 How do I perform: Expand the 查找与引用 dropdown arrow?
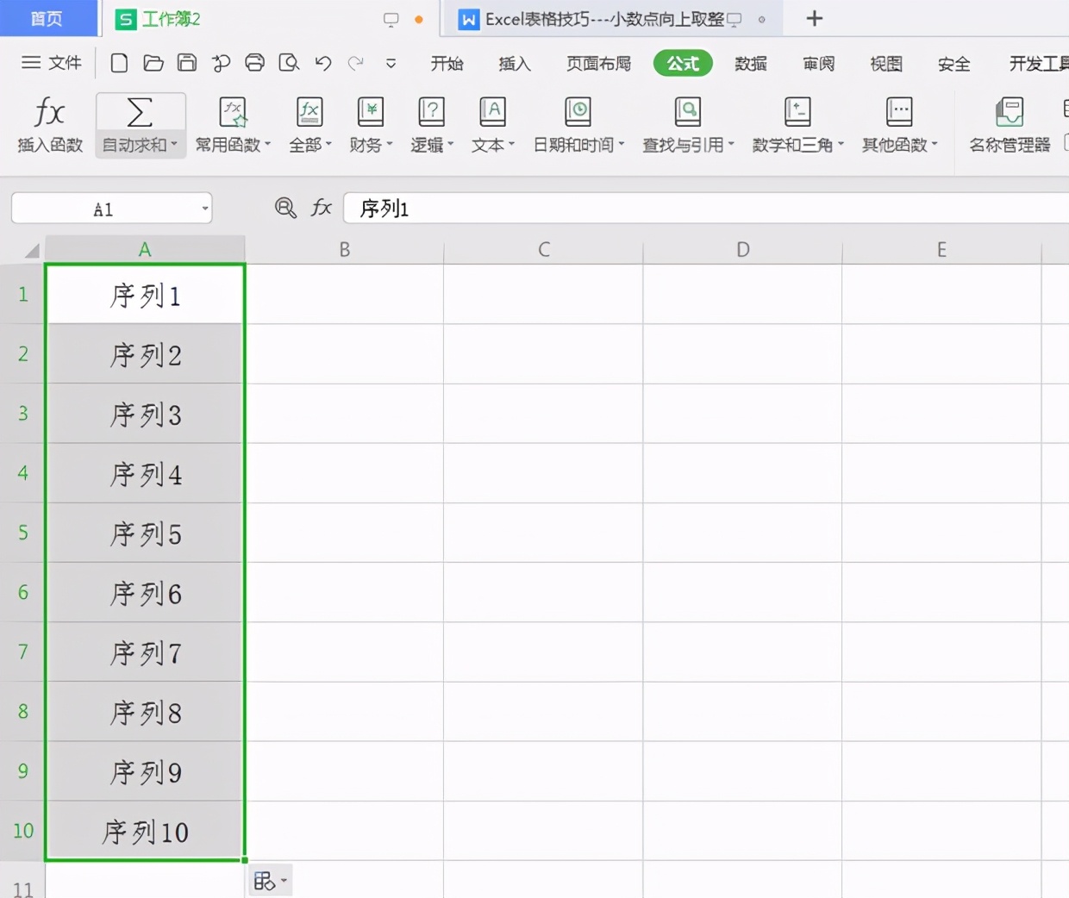click(x=731, y=145)
